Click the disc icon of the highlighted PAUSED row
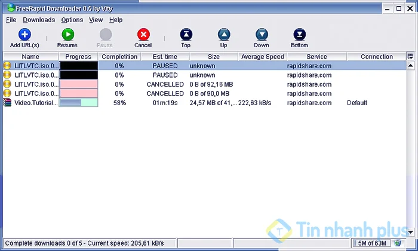This screenshot has height=251, width=418. (x=7, y=66)
